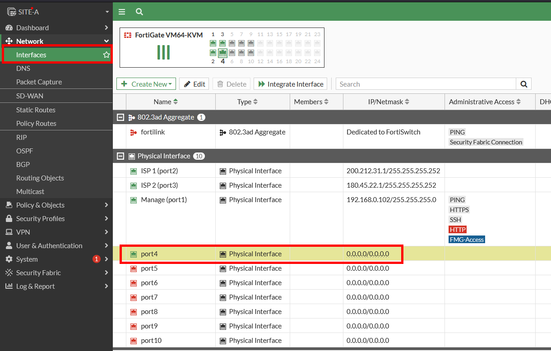The image size is (551, 351).
Task: Click into the interface Search field
Action: [426, 84]
